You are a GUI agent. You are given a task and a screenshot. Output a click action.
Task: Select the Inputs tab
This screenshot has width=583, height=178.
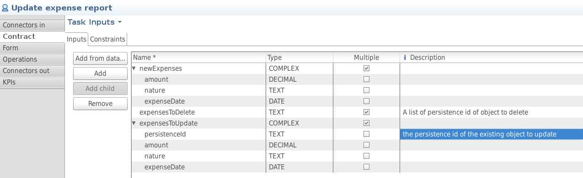point(77,39)
